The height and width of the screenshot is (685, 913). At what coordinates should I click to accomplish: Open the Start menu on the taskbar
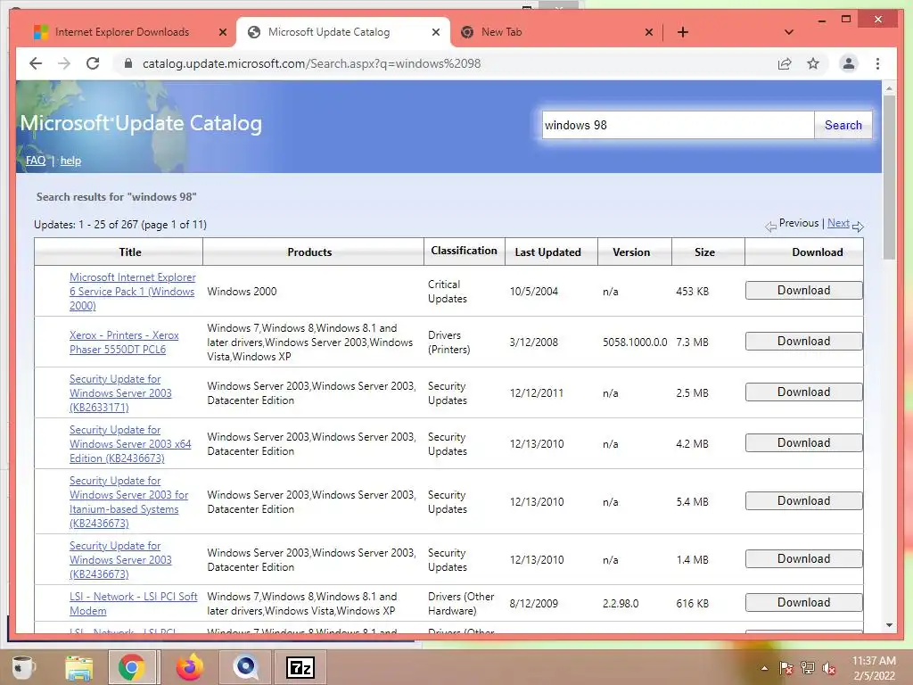(22, 667)
